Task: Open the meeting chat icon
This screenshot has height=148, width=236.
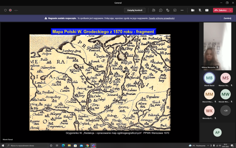Action: [x=161, y=10]
